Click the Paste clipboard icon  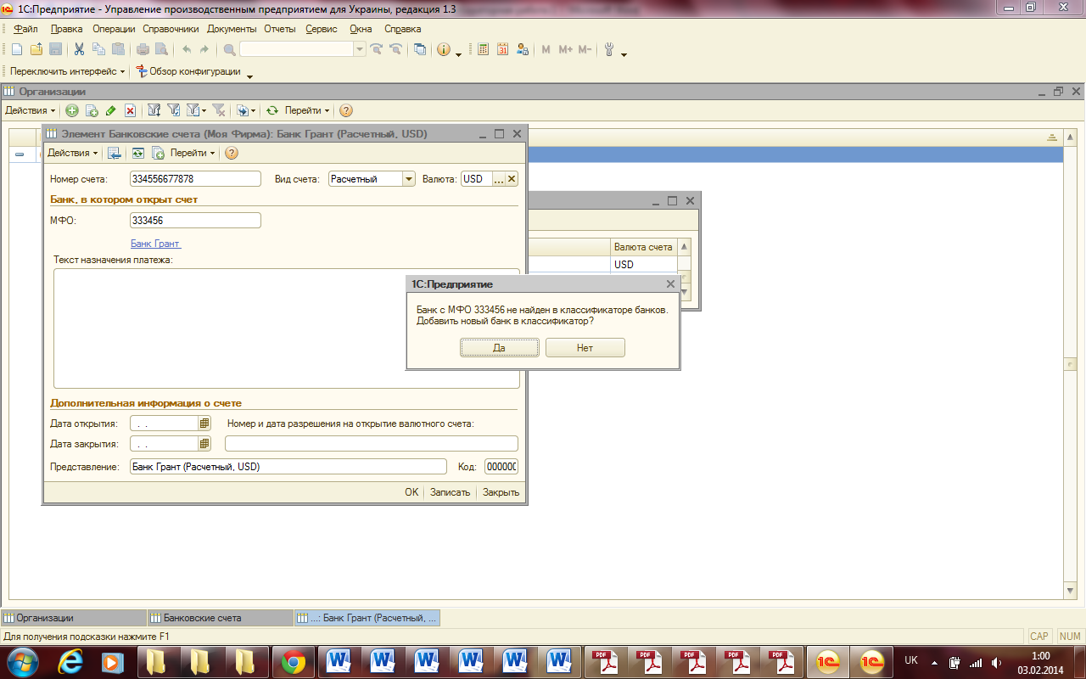point(118,49)
